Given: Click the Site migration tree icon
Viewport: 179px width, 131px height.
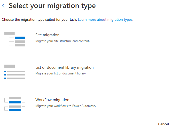Looking at the screenshot, I should [x=15, y=39].
